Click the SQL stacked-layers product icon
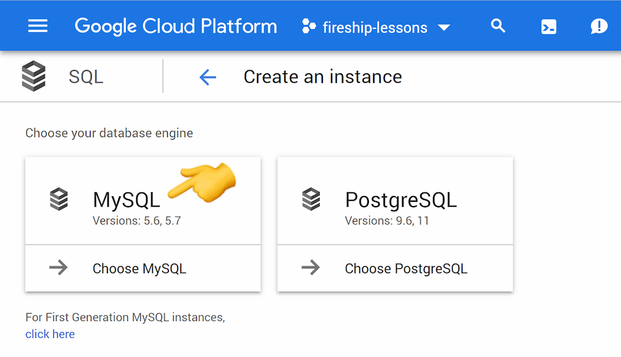Screen dimensions: 621x357 click(x=34, y=77)
